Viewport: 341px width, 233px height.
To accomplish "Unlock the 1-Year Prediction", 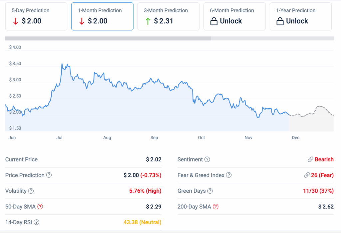I will click(300, 16).
